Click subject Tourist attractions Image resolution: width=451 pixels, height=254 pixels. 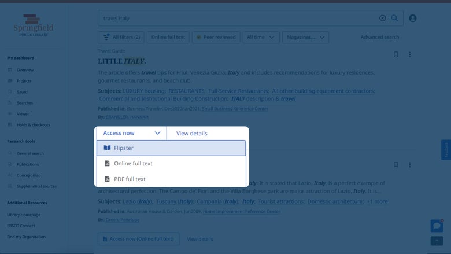click(281, 201)
